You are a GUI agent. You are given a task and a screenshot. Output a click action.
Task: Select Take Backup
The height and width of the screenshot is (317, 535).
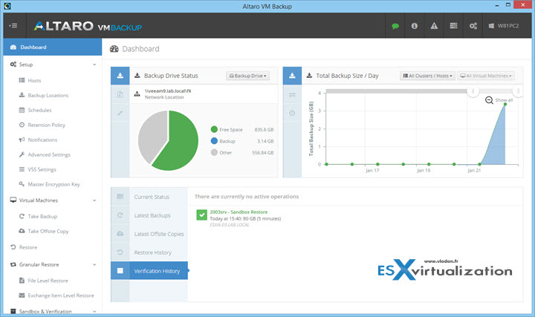click(42, 217)
